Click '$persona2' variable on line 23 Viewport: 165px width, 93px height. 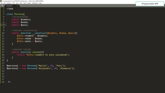tap(12, 68)
